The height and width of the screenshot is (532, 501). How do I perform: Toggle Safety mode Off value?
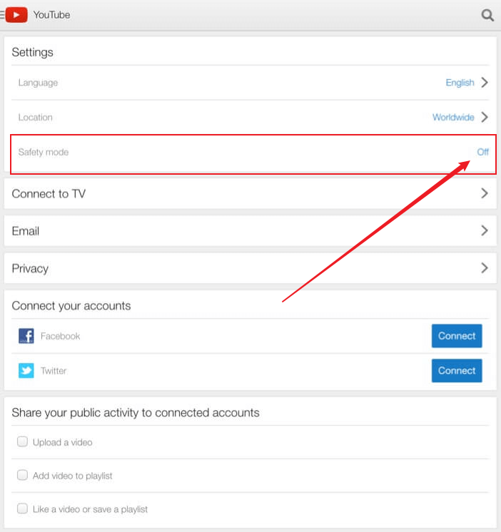tap(482, 152)
